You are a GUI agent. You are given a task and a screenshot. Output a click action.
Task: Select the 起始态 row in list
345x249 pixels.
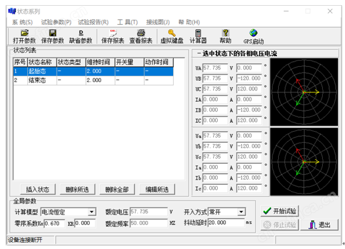tap(94, 71)
